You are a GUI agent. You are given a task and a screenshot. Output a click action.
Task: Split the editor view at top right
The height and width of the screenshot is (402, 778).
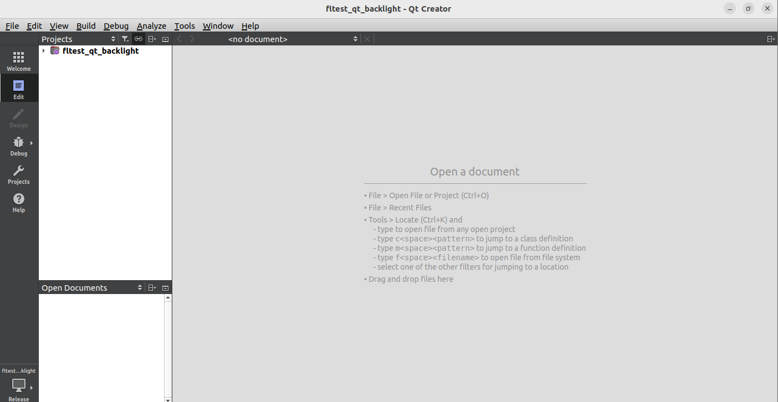tap(771, 39)
